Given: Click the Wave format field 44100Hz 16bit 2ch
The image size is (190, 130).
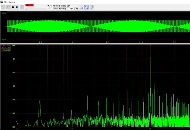Looking at the screenshot, I should (65, 6).
